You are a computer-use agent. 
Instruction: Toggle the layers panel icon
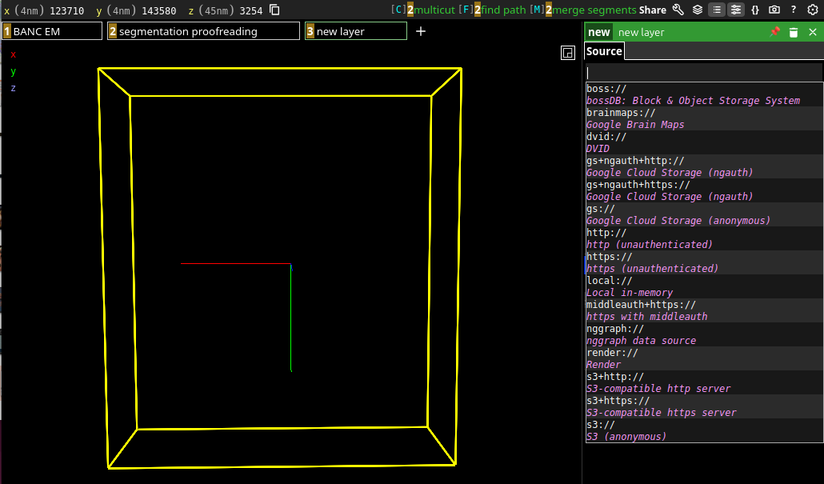(x=698, y=10)
